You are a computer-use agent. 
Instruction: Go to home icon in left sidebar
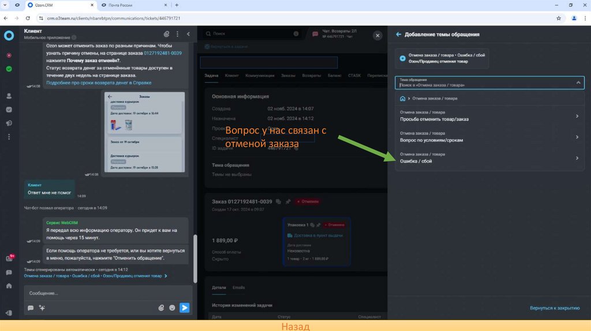pyautogui.click(x=9, y=286)
